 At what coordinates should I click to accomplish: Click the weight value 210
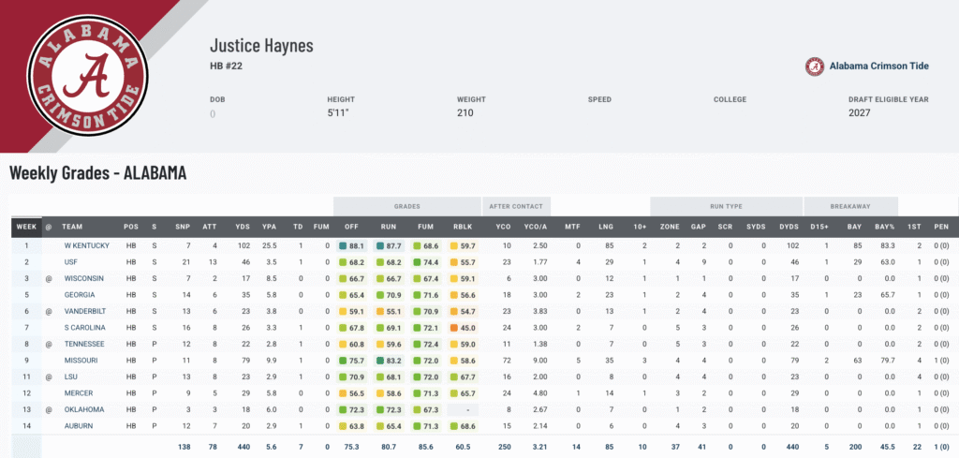[x=465, y=113]
